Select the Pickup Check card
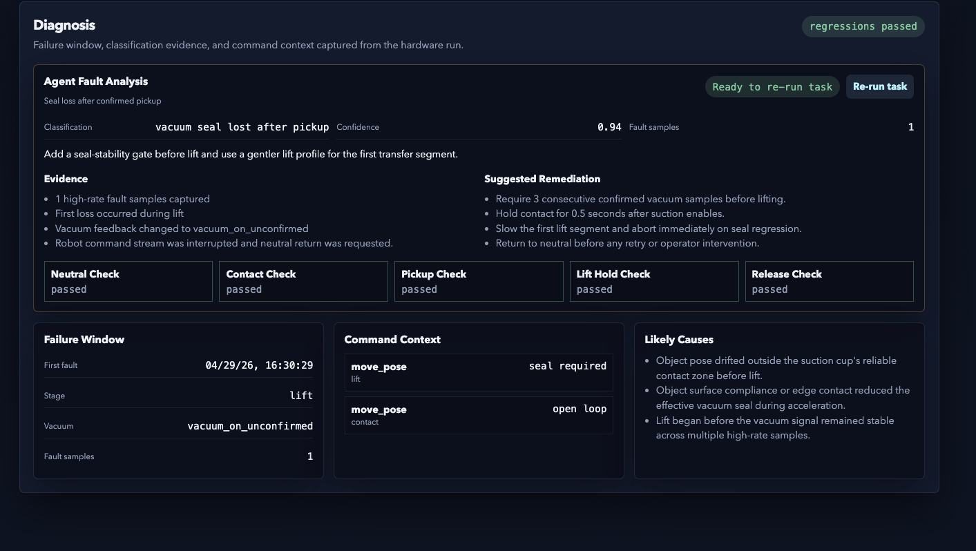Viewport: 976px width, 551px height. (479, 281)
